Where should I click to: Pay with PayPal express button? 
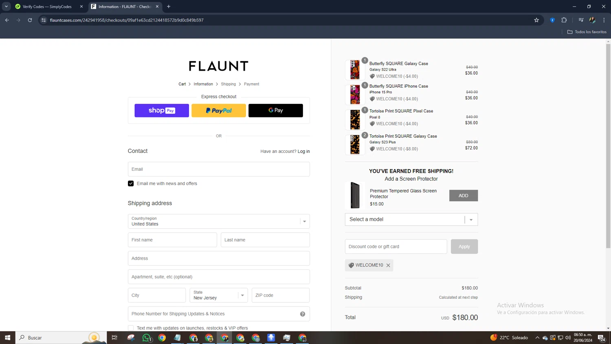pos(219,110)
